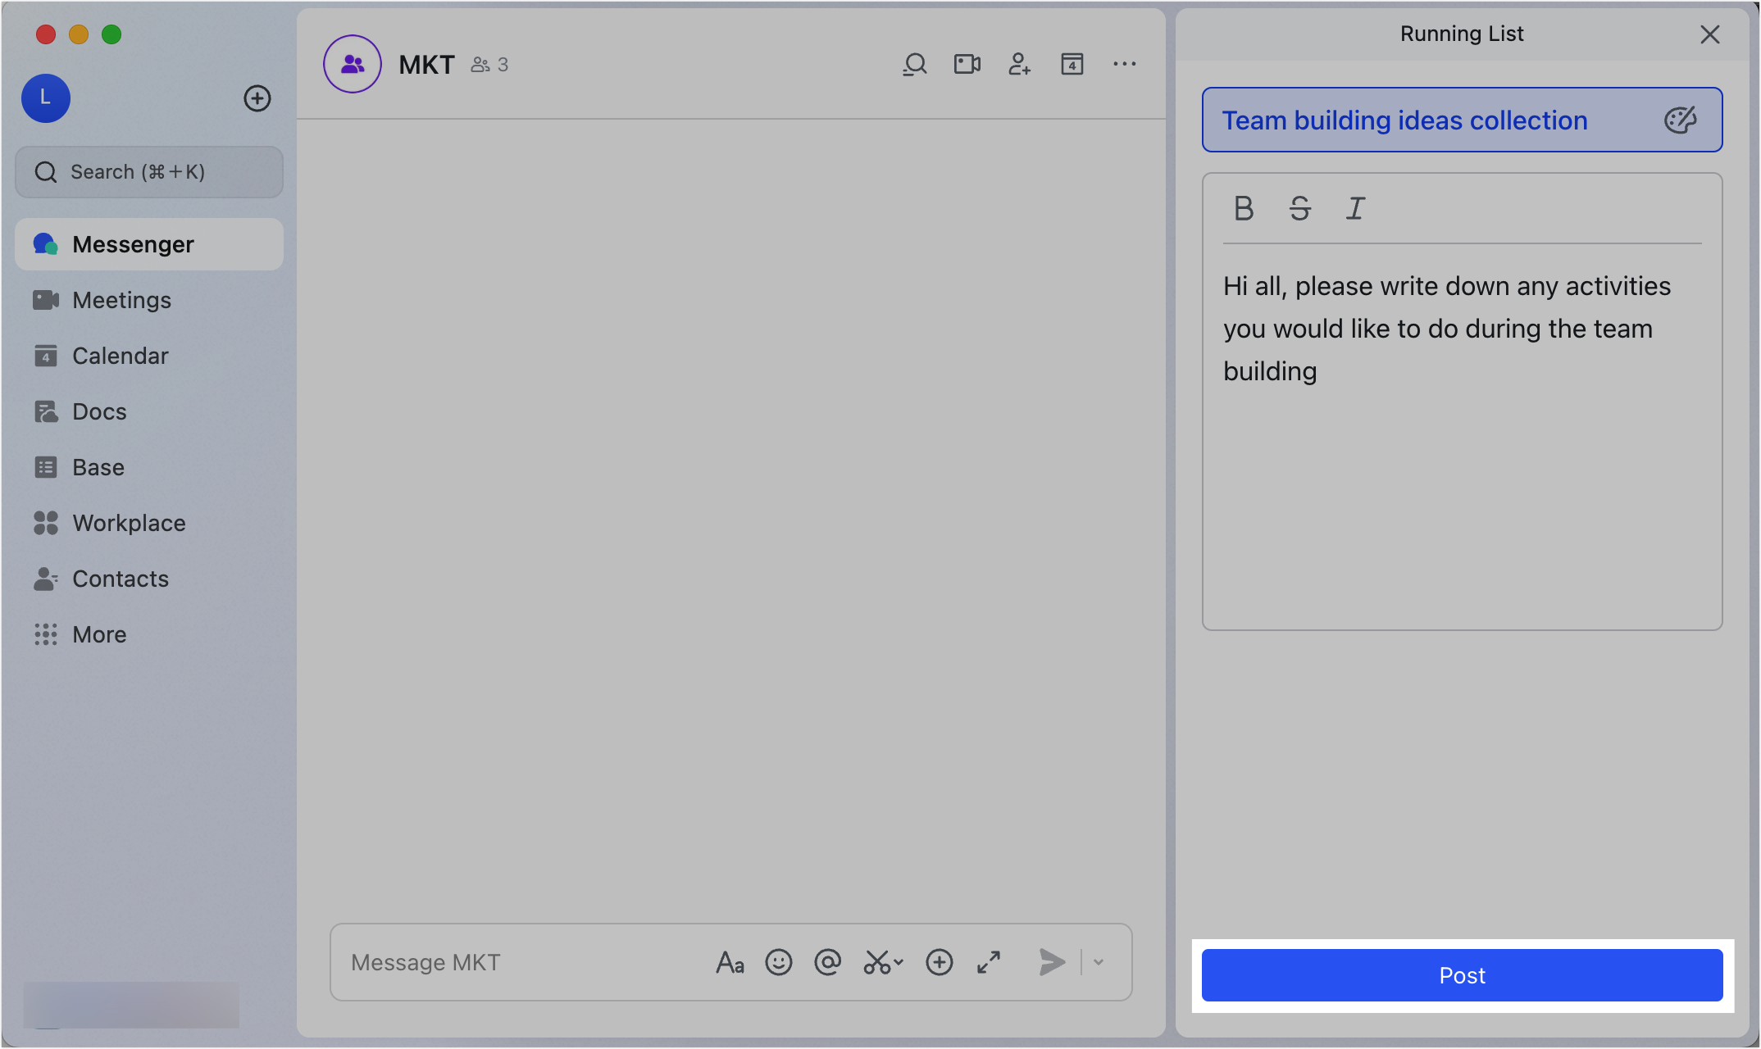Click the plus button beside the avatar
The height and width of the screenshot is (1049, 1761).
pos(257,98)
